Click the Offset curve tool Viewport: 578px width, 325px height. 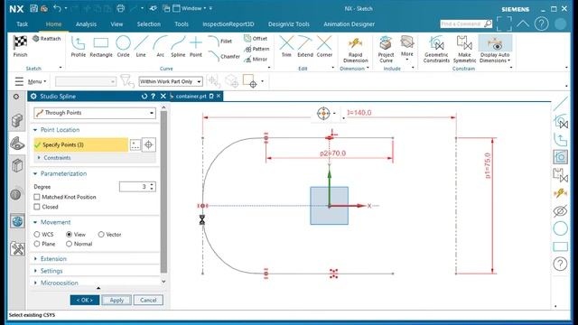(x=255, y=38)
